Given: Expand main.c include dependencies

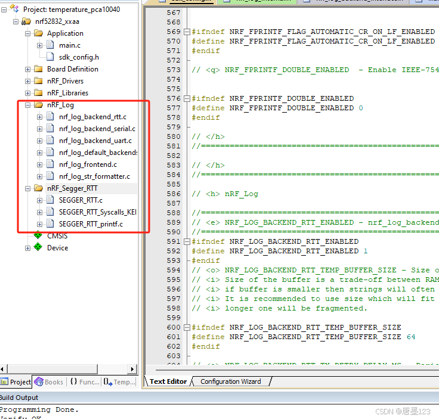Looking at the screenshot, I should coord(39,45).
